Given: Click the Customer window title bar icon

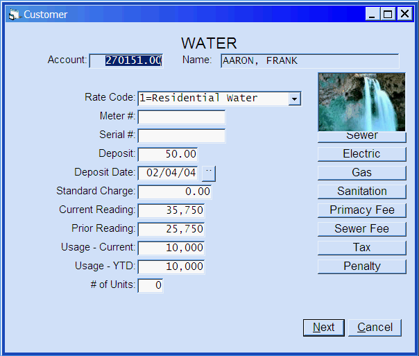Looking at the screenshot, I should (x=14, y=14).
